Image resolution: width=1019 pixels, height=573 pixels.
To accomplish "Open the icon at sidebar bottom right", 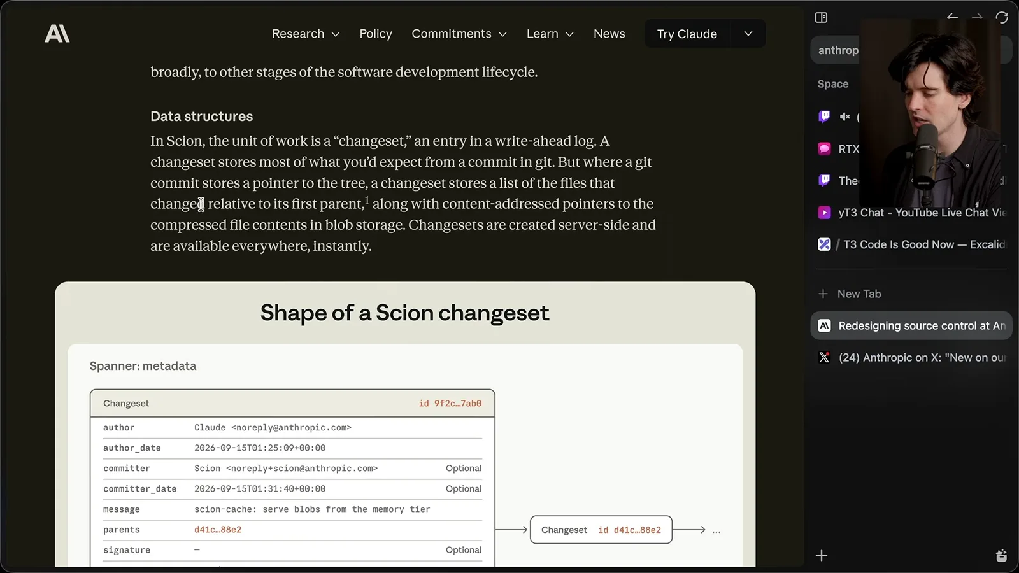I will [x=1001, y=556].
